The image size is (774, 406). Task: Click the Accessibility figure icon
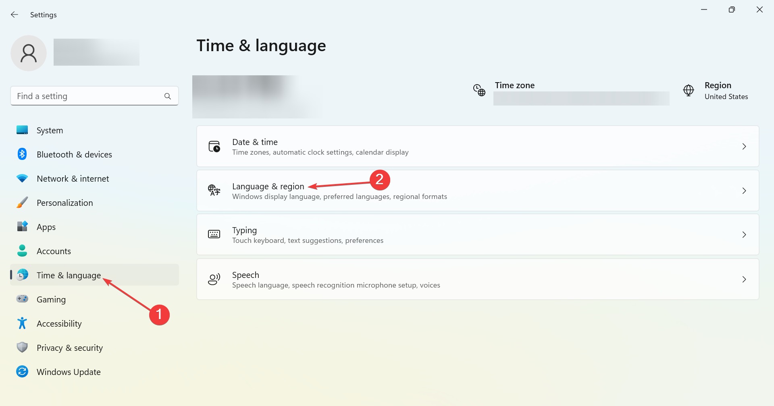(22, 323)
